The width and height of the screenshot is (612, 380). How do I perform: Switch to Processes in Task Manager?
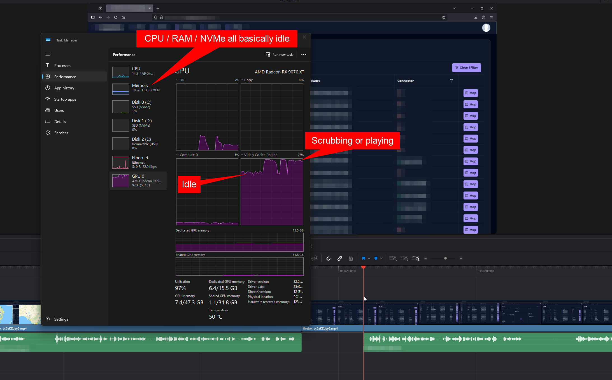[x=74, y=66]
